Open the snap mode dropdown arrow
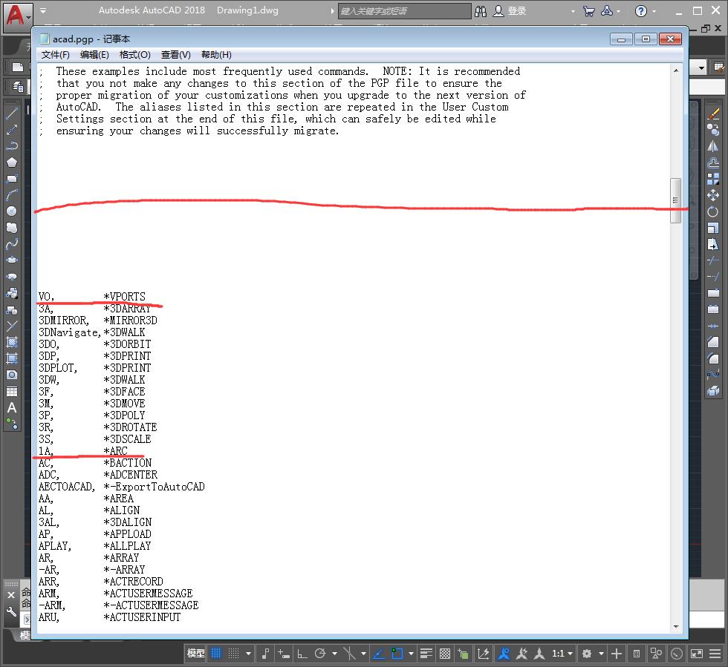Image resolution: width=728 pixels, height=667 pixels. [x=248, y=654]
